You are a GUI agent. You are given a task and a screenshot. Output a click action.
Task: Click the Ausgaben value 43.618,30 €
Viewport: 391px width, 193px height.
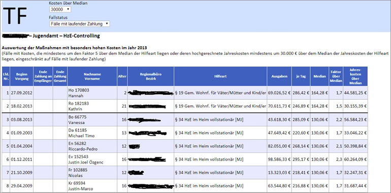279,119
